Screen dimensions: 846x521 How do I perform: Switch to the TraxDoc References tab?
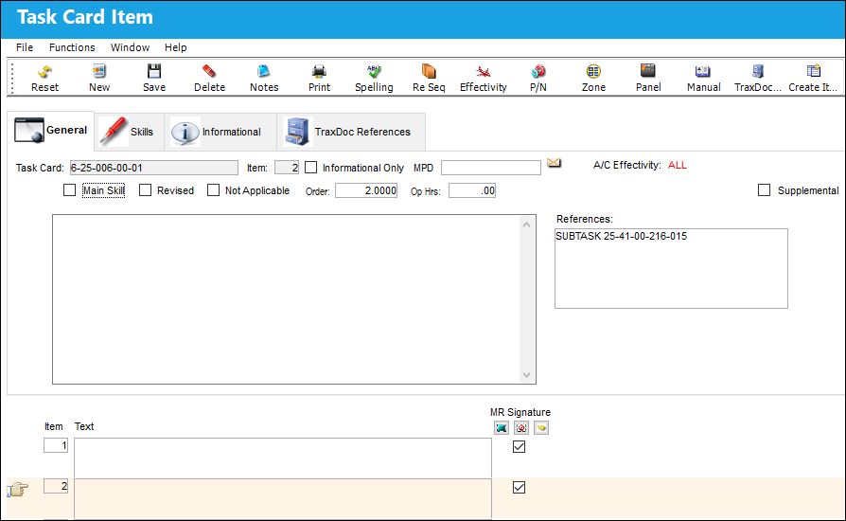pos(351,132)
